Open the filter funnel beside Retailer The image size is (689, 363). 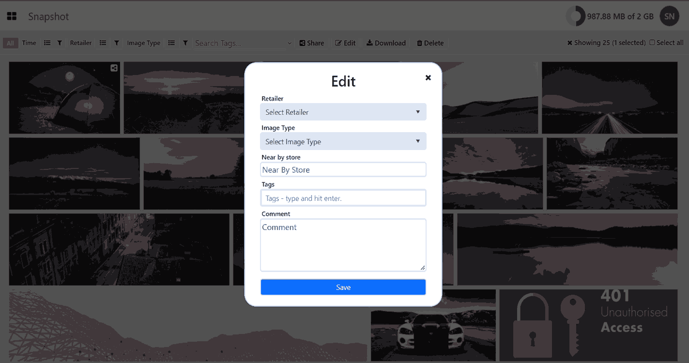point(117,43)
